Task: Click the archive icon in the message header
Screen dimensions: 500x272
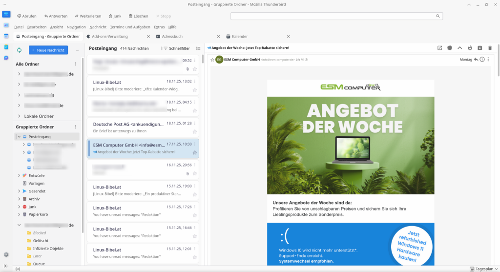Action: pos(479,48)
